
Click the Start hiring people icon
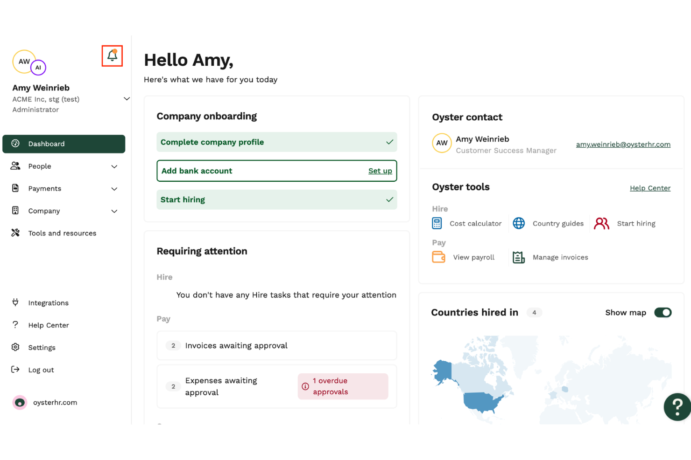tap(601, 224)
